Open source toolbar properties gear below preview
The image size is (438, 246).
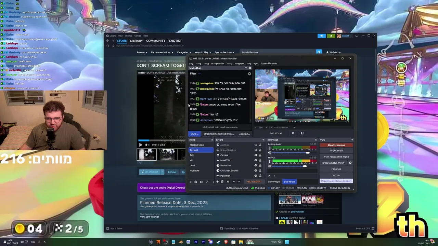[x=293, y=133]
